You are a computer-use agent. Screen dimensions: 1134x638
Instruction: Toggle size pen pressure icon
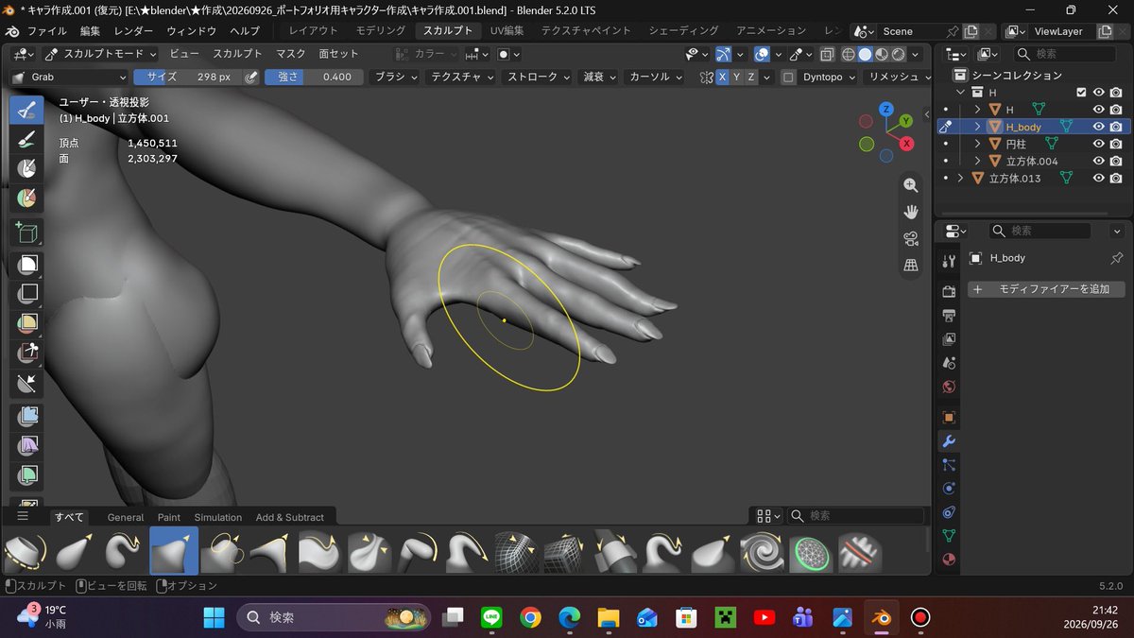[251, 78]
